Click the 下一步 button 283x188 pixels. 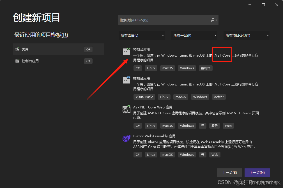point(257,173)
